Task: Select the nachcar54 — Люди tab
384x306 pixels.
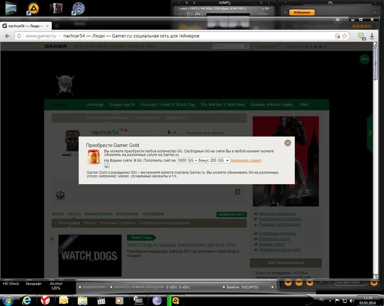Action: pos(25,26)
